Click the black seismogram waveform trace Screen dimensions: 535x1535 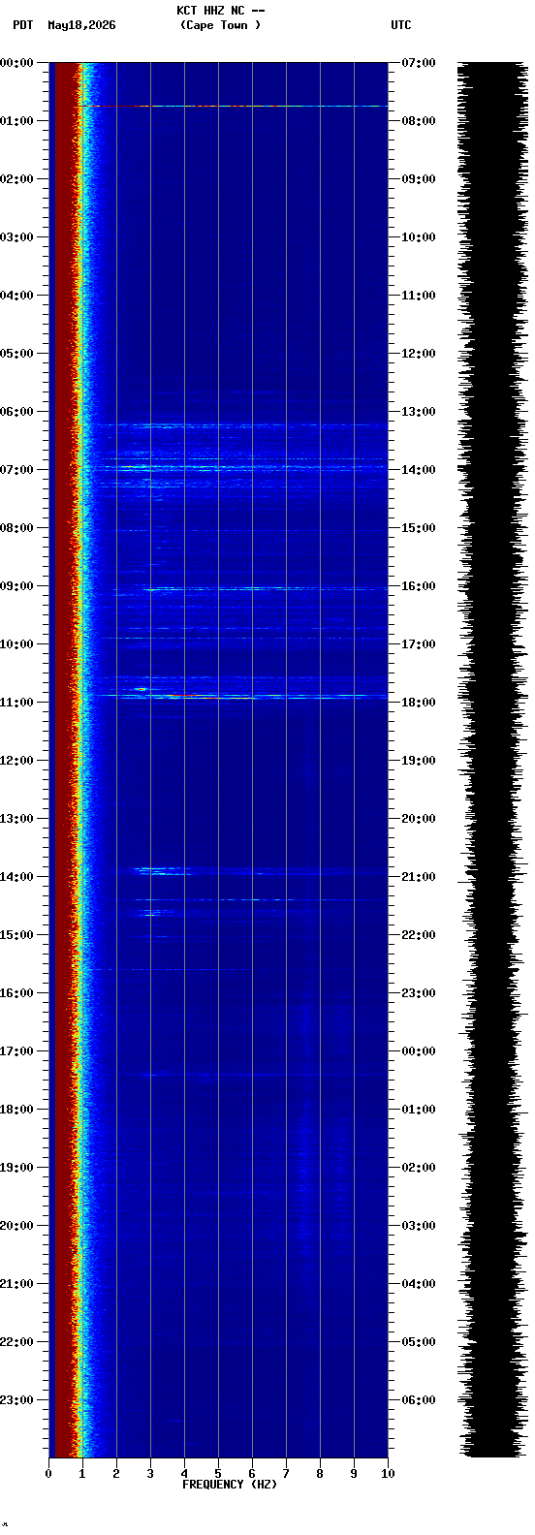tap(491, 759)
